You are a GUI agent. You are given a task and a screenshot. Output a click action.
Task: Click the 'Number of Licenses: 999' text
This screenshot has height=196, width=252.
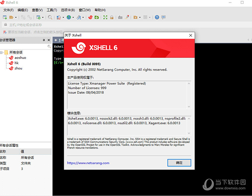coord(87,88)
